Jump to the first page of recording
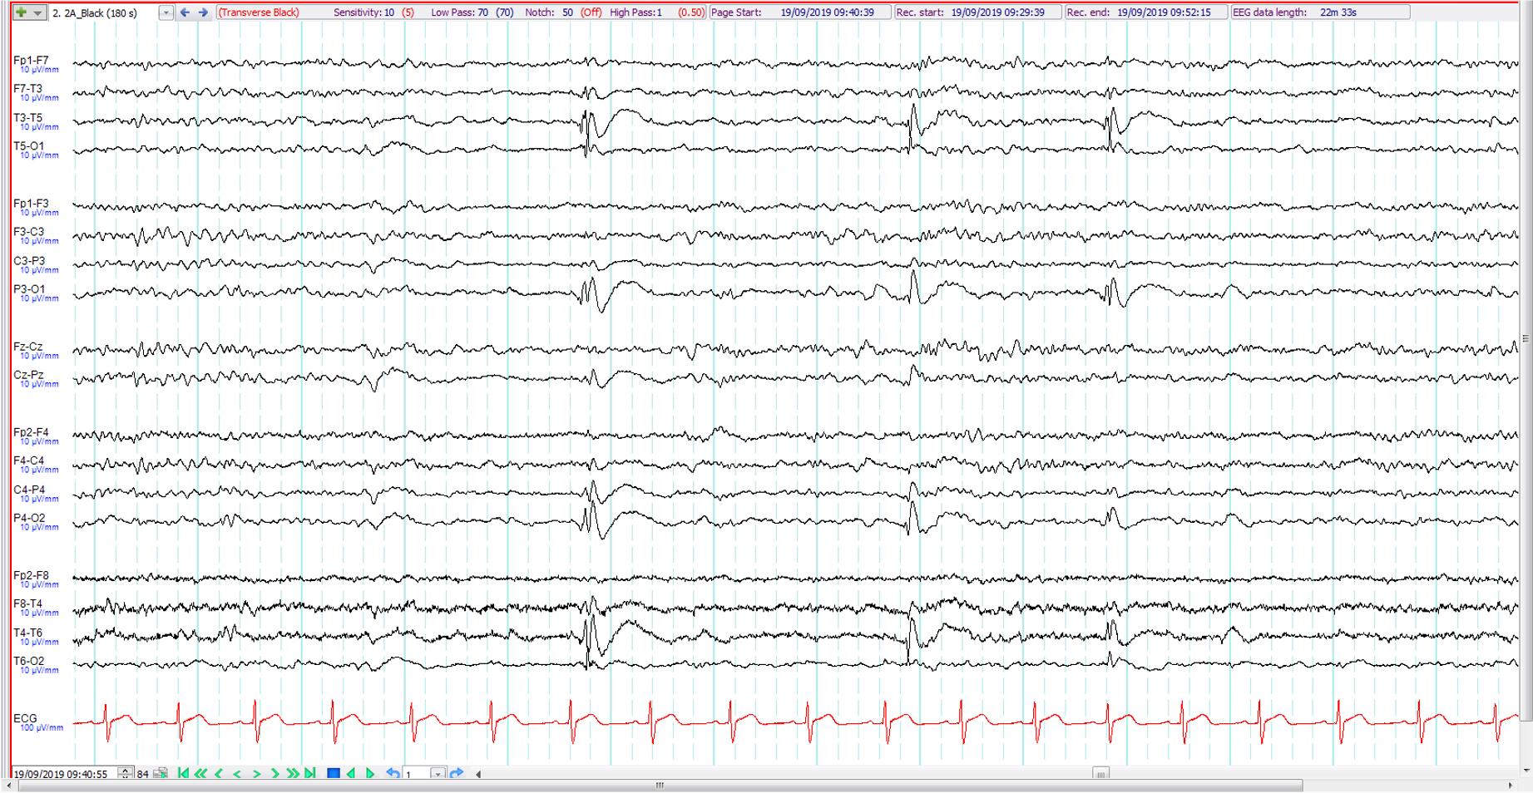Image resolution: width=1533 pixels, height=793 pixels. pos(183,773)
